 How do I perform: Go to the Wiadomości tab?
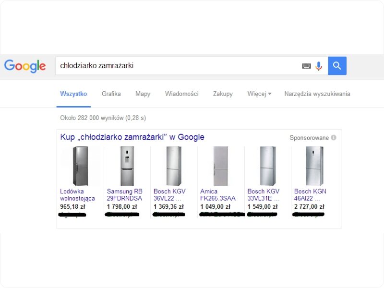(181, 94)
